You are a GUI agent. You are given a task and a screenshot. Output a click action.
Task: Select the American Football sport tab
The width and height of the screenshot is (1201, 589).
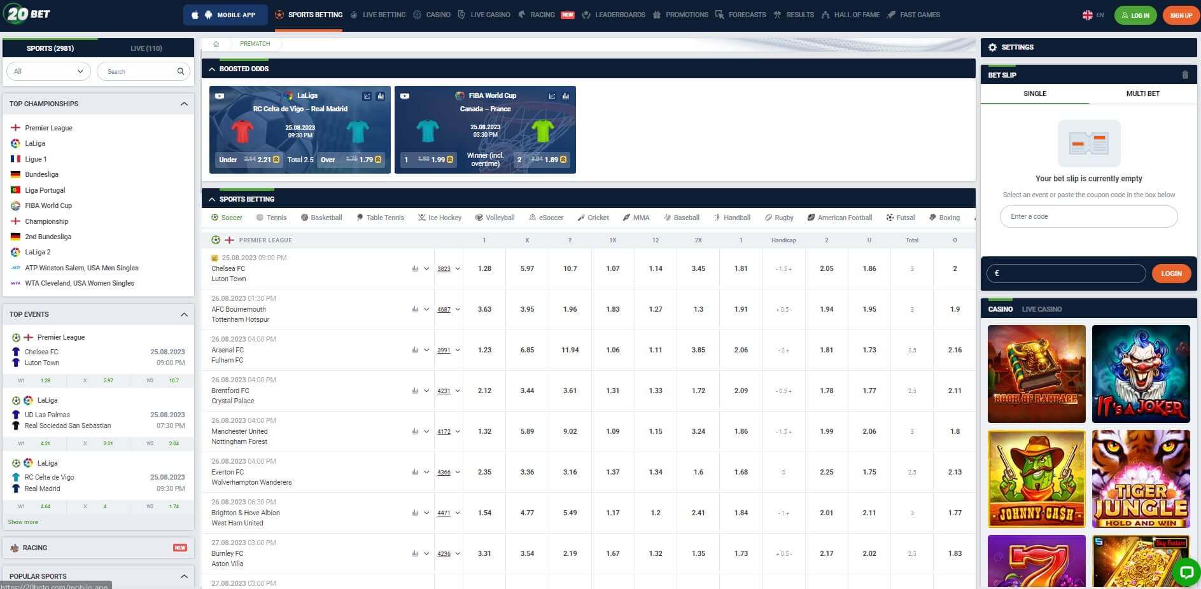[839, 218]
